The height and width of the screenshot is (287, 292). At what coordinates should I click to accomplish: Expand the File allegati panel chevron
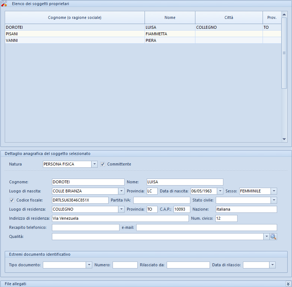tap(288, 284)
